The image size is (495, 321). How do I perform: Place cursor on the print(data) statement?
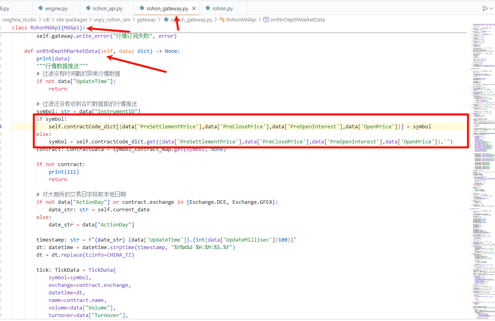[53, 58]
